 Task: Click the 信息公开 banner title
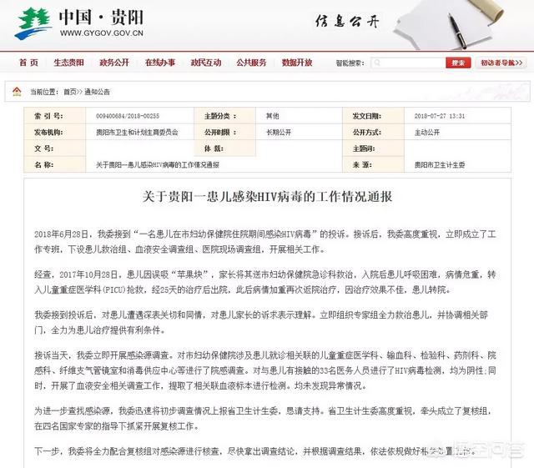click(x=347, y=21)
